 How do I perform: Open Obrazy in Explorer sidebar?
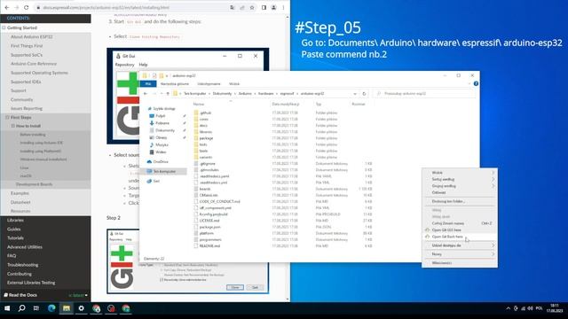(162, 137)
